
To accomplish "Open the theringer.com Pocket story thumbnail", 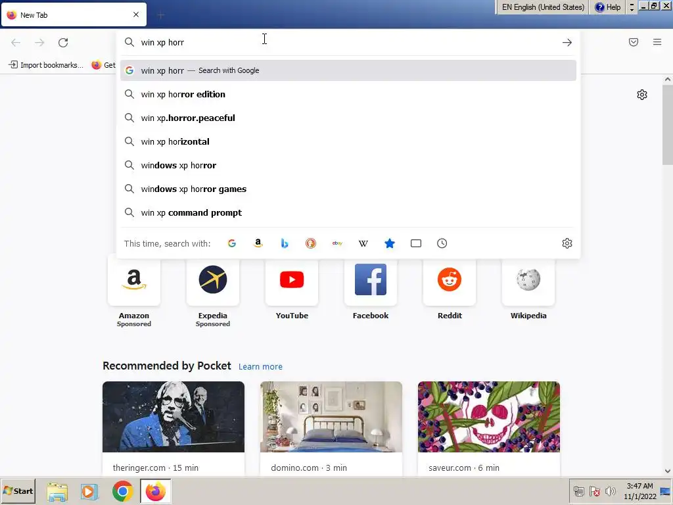I will tap(174, 417).
